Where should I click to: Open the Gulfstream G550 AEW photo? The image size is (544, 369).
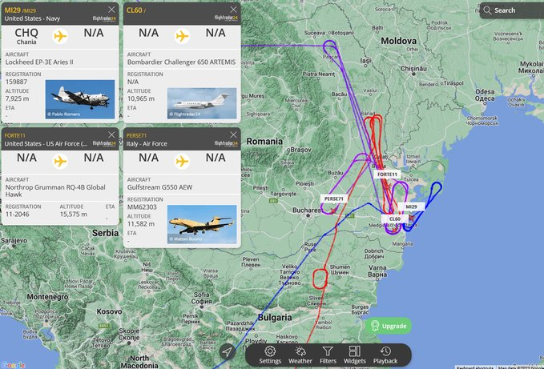point(202,224)
